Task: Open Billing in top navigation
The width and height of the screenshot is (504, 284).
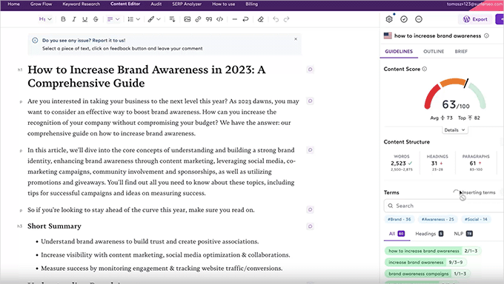Action: tap(252, 4)
